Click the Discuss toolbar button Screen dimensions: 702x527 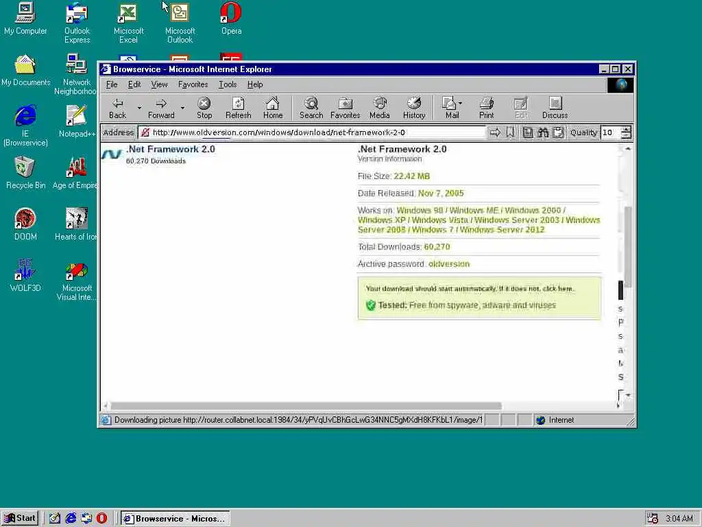click(x=555, y=108)
